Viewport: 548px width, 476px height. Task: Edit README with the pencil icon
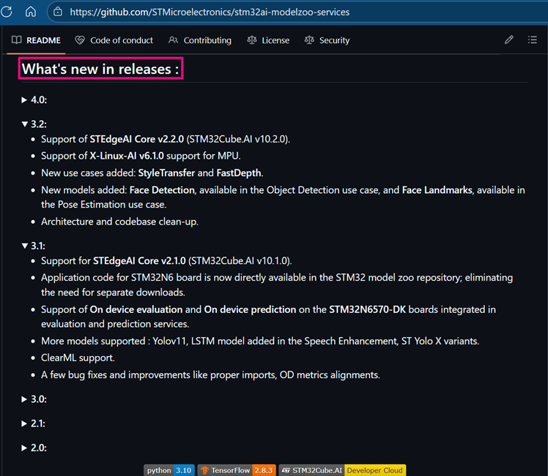509,39
